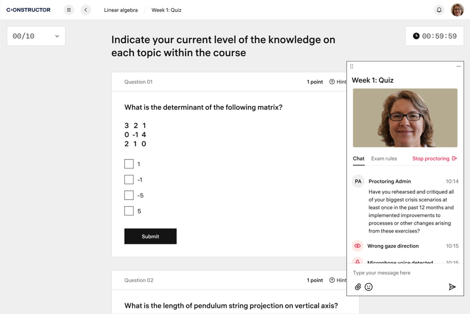Switch to the Exam rules tab
Viewport: 470px width, 314px height.
[384, 159]
